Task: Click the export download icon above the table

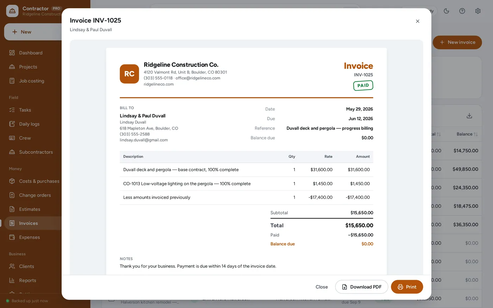Action: pyautogui.click(x=469, y=116)
